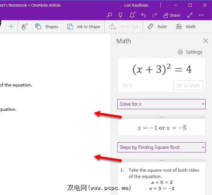This screenshot has width=212, height=195.
Task: Click the redo arrow
Action: 154,15
